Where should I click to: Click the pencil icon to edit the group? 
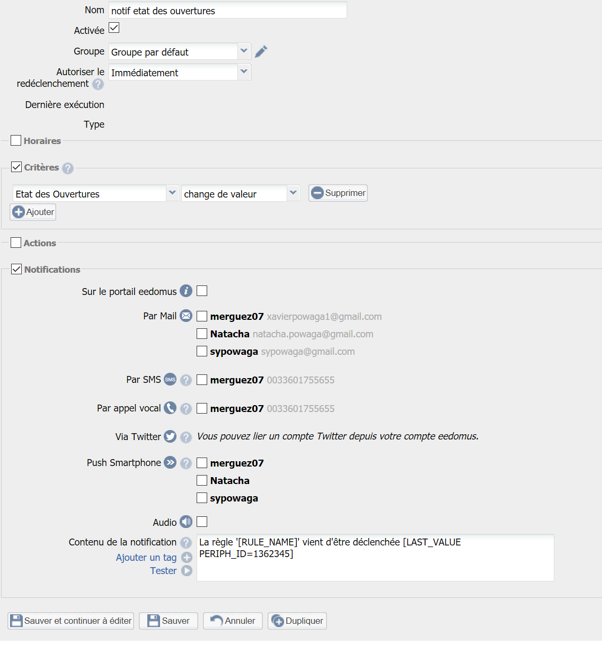coord(261,51)
